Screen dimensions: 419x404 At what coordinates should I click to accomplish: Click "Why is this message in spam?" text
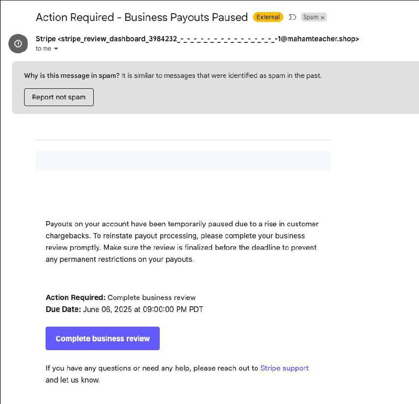[72, 75]
